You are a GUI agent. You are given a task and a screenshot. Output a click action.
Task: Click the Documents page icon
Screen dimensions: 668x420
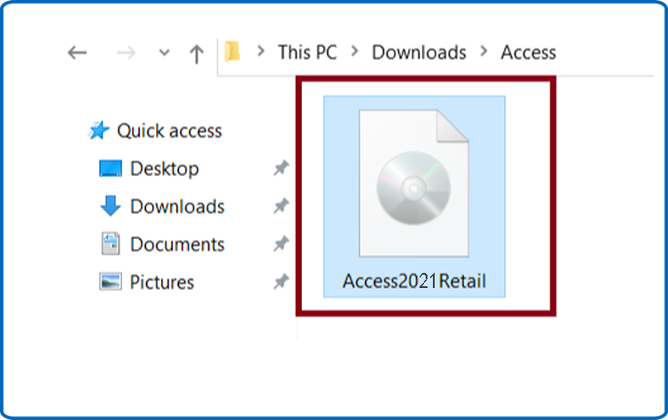110,243
